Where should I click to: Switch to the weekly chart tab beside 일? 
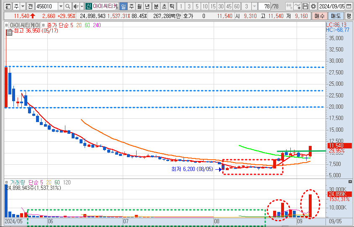132,6
